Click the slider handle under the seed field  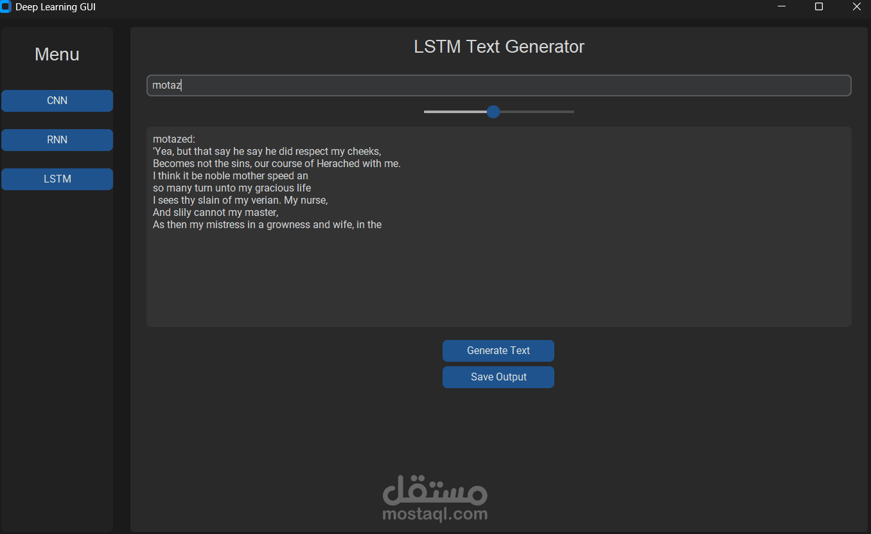point(493,112)
